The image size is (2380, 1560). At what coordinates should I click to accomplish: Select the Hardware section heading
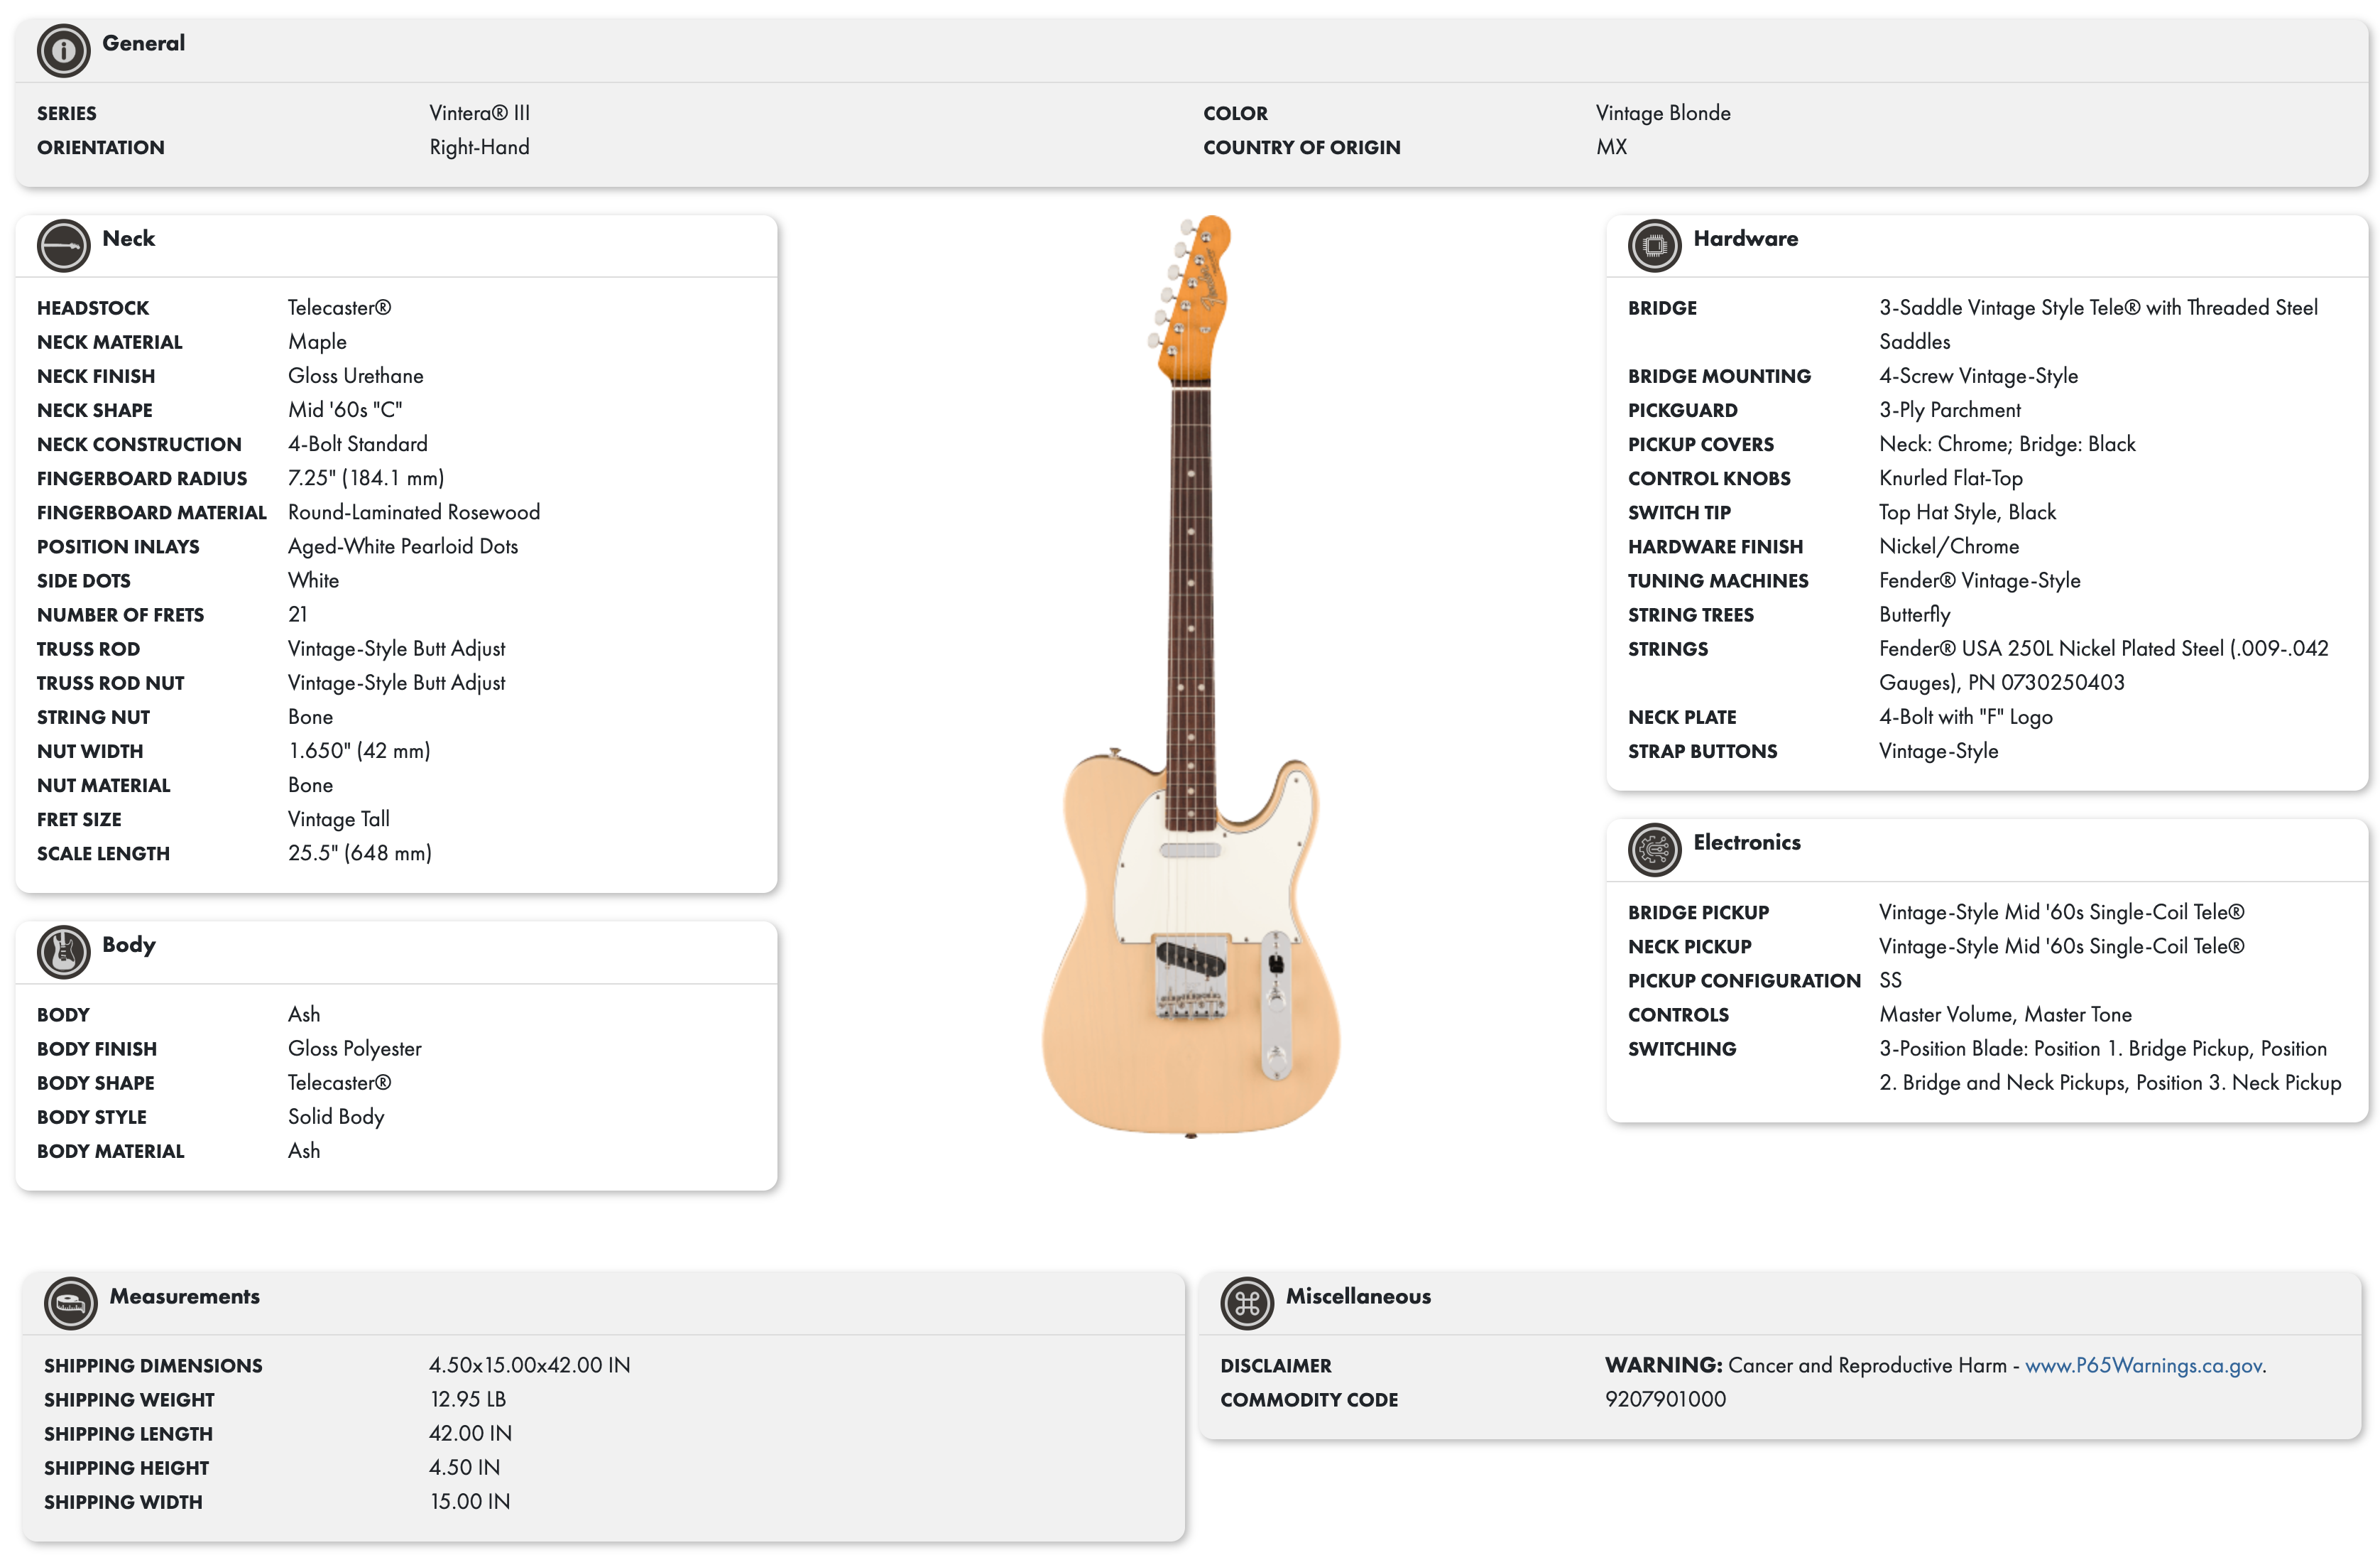[1745, 238]
